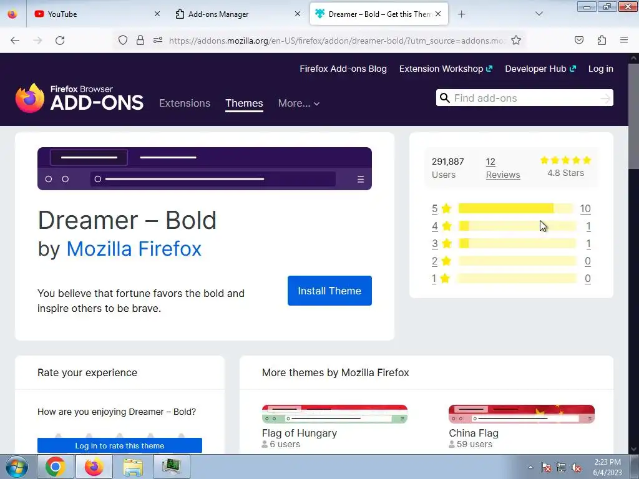639x479 pixels.
Task: Click the address bar URL
Action: 336,41
